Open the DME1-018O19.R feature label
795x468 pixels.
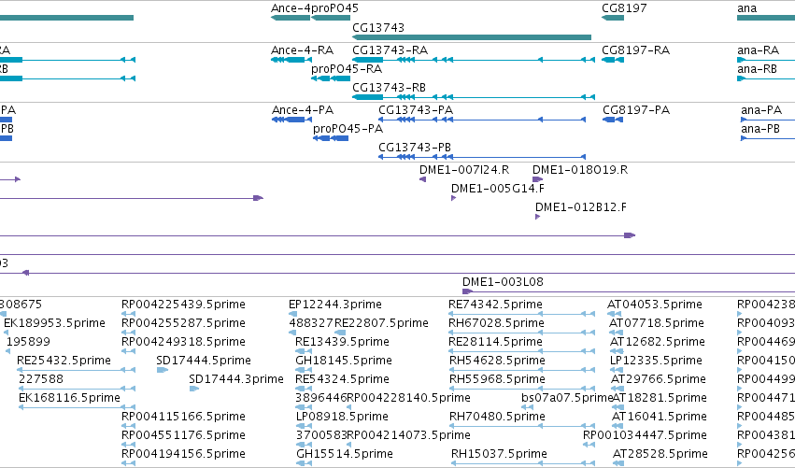pyautogui.click(x=580, y=170)
